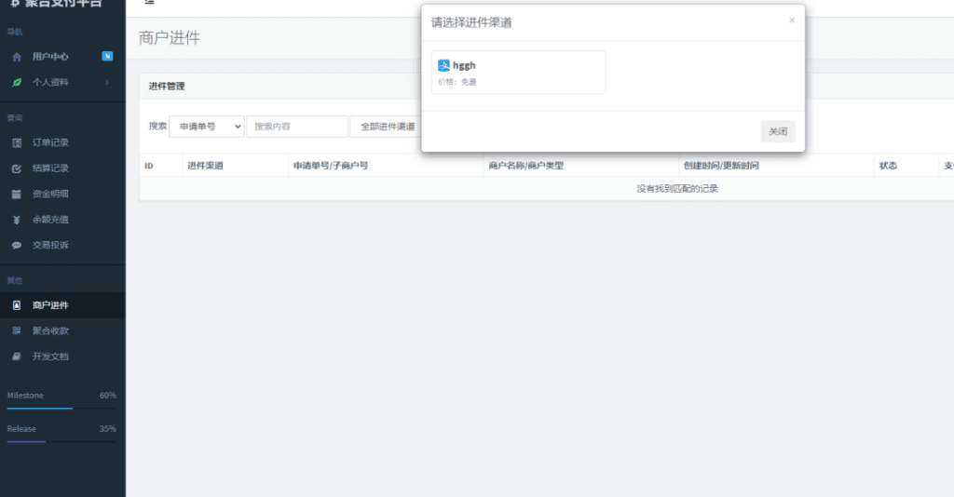Go to 结算记录 page
This screenshot has width=954, height=497.
62,168
